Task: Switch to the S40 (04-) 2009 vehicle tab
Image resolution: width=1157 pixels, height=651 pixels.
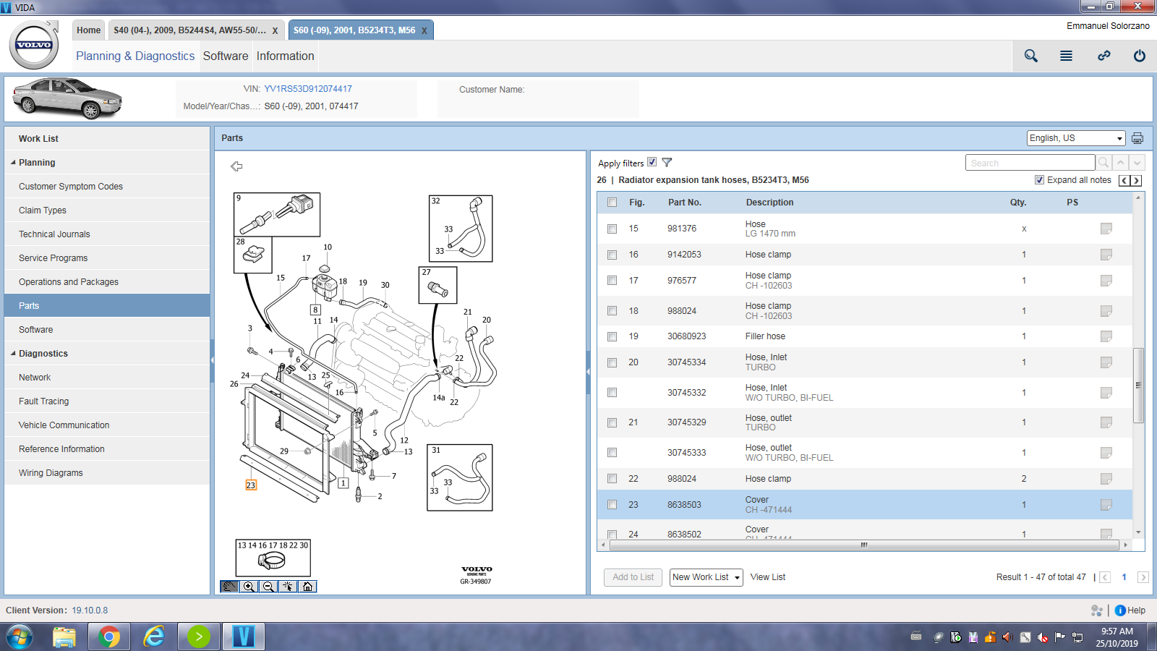Action: point(189,30)
